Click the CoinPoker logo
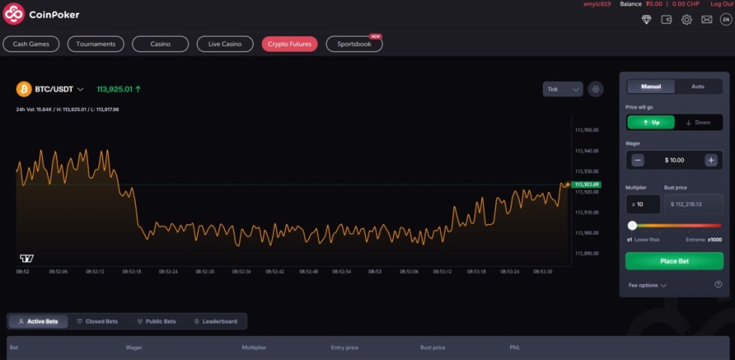The width and height of the screenshot is (735, 360). (41, 14)
